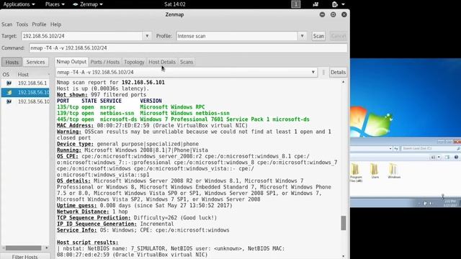This screenshot has height=259, width=461.
Task: Click the host list horizontal scrollbar thumb
Action: tap(24, 248)
